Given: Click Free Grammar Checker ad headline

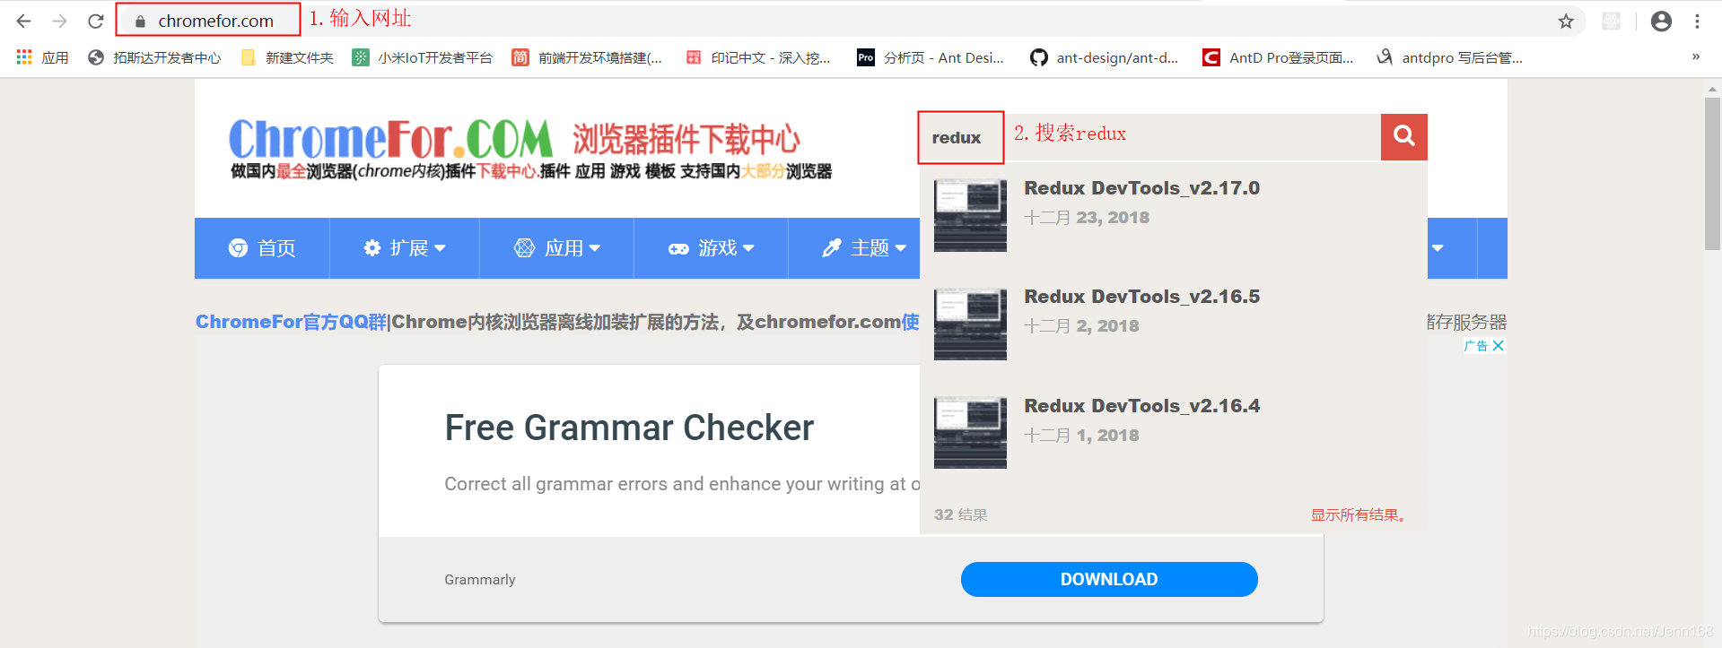Looking at the screenshot, I should pos(629,428).
